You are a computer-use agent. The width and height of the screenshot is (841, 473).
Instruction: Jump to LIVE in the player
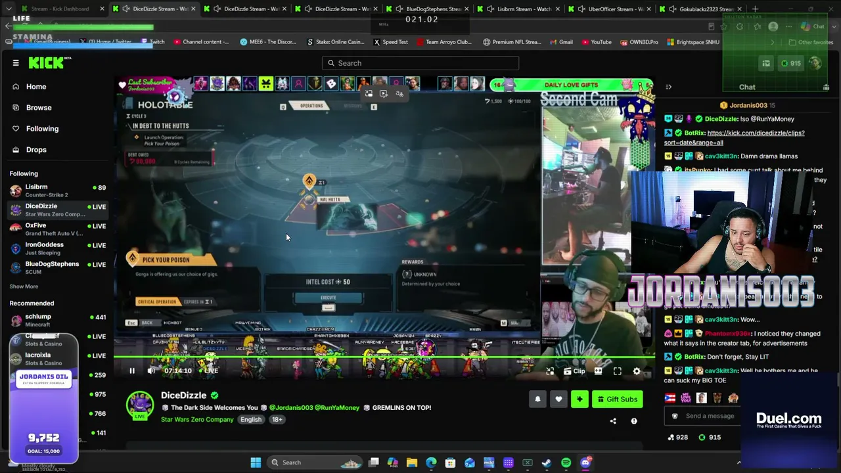pos(208,371)
